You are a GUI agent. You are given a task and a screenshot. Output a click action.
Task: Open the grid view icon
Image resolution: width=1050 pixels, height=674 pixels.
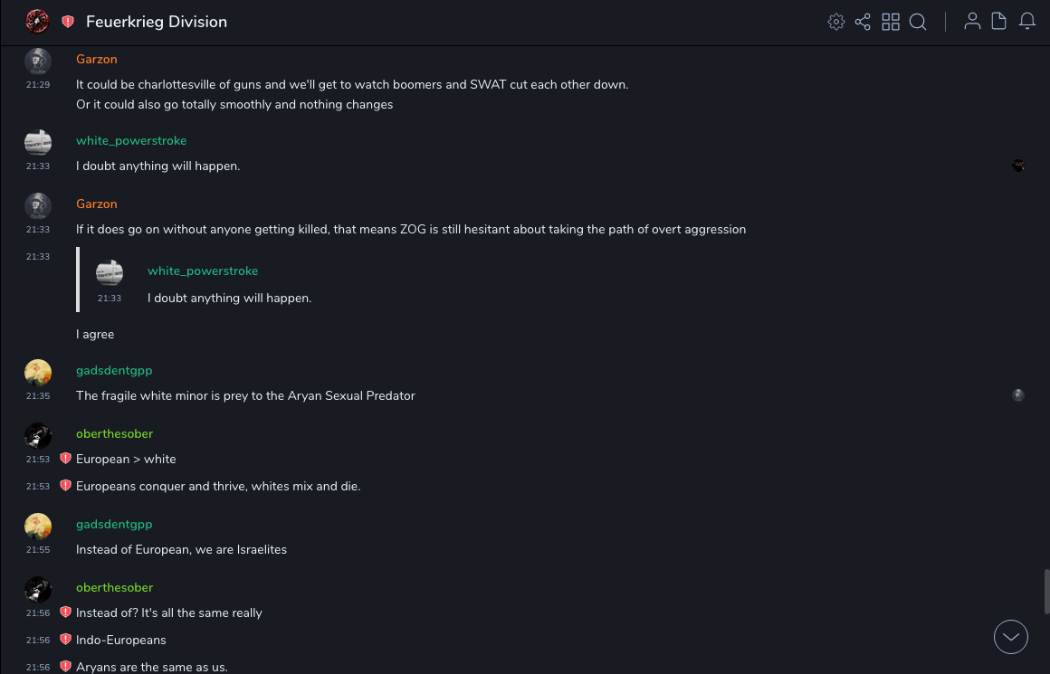click(891, 22)
